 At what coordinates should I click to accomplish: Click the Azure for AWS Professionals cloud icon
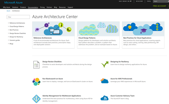click(x=105, y=81)
